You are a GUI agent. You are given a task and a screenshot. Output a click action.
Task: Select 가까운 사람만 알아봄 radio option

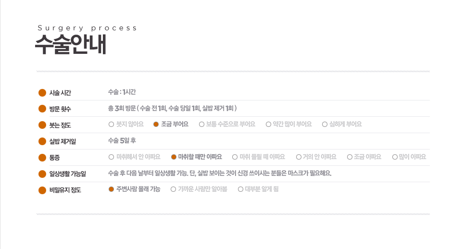coord(174,189)
